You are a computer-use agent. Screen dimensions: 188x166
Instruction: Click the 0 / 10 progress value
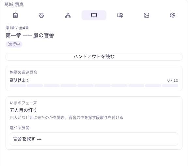coord(173,80)
